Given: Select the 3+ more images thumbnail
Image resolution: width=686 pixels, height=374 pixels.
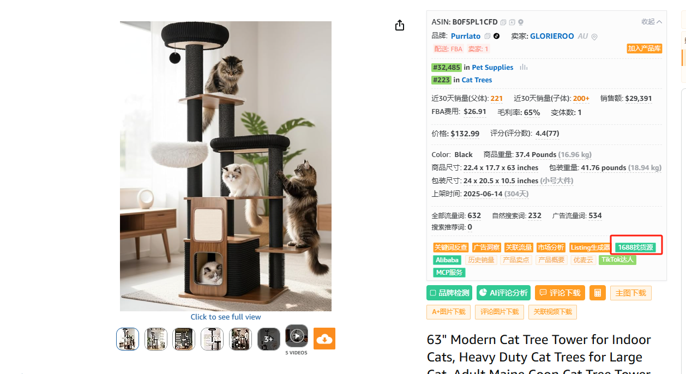Looking at the screenshot, I should point(268,339).
